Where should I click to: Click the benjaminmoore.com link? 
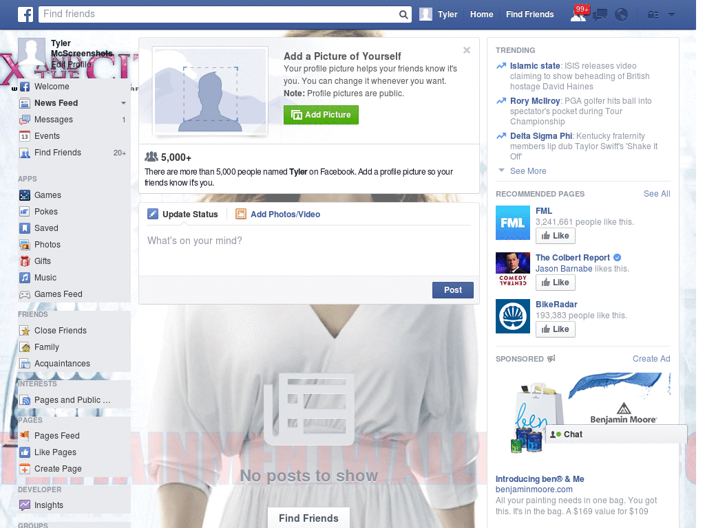[x=534, y=489]
